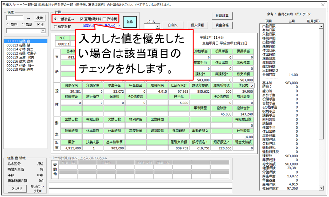The image size is (329, 197).
Task: Click the 有給残日数 value field
Action: (243, 125)
